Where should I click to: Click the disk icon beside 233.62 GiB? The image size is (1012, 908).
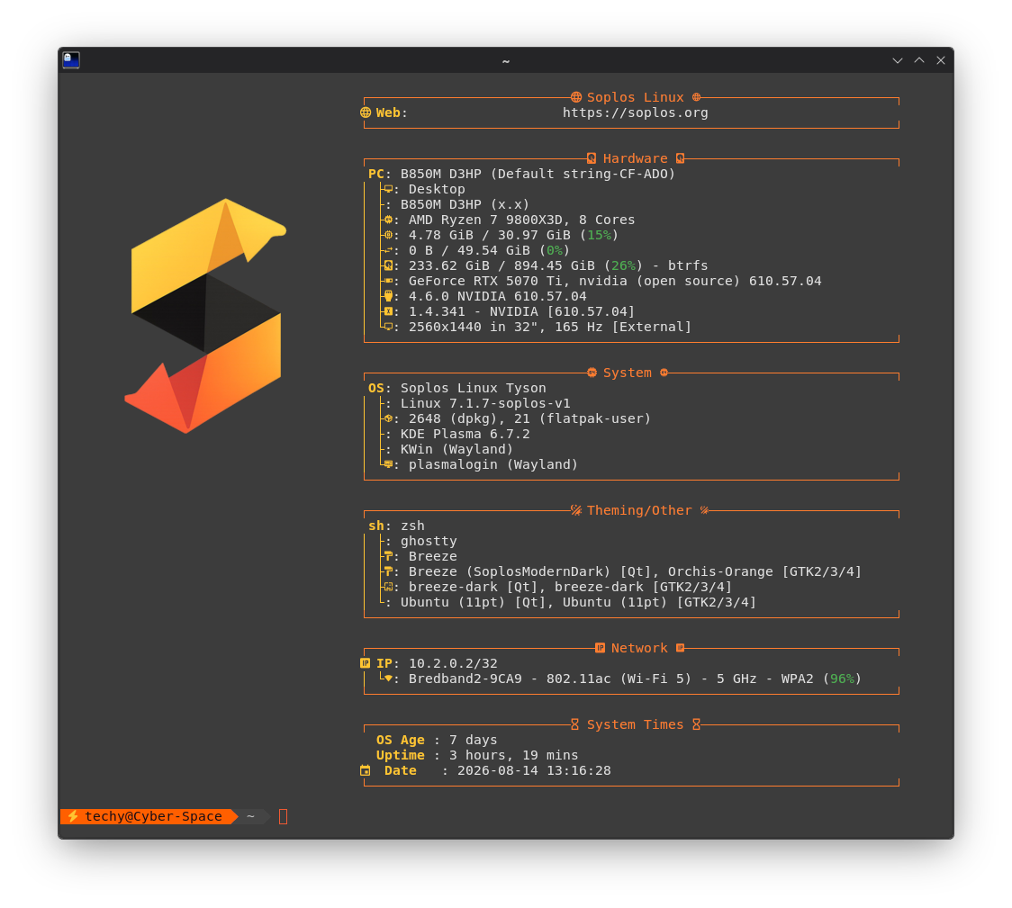[389, 265]
